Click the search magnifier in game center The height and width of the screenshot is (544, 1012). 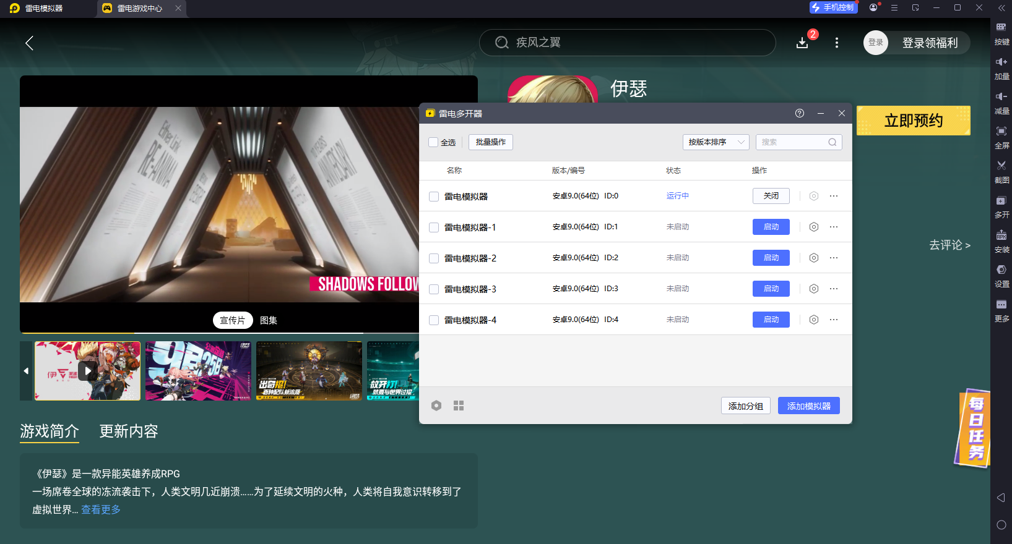(x=502, y=43)
